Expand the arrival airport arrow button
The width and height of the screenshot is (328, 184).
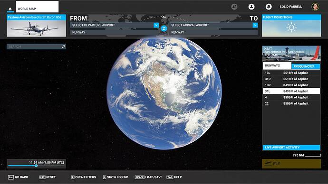(255, 25)
